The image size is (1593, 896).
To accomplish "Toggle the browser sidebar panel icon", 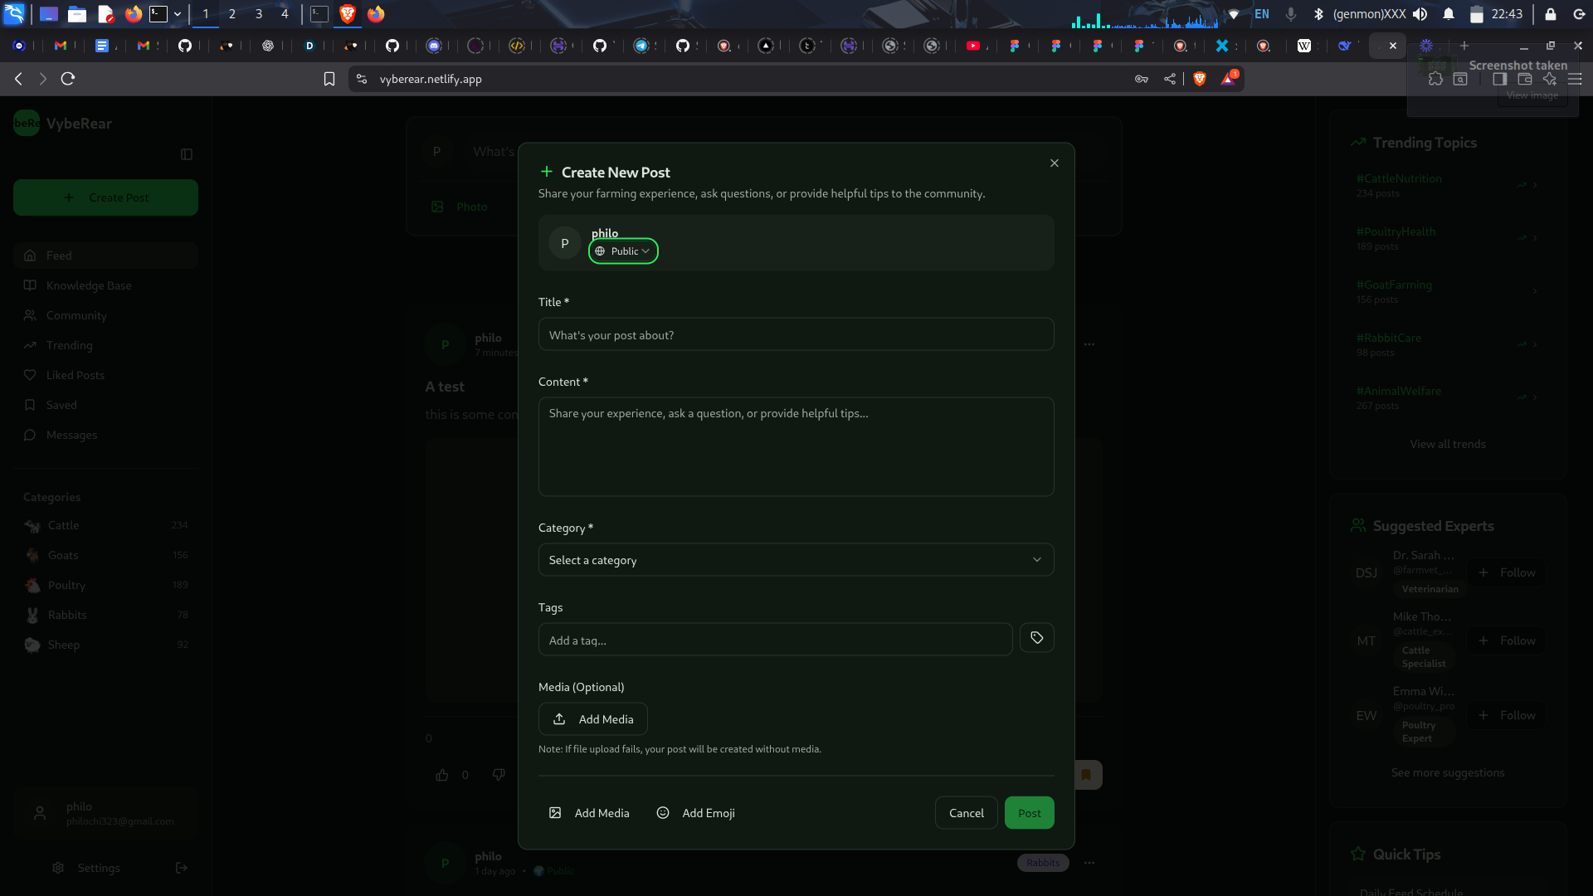I will [1499, 79].
